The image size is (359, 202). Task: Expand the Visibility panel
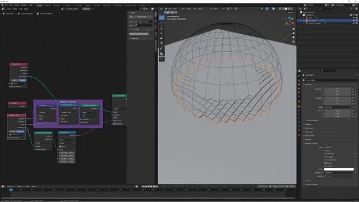[308, 140]
